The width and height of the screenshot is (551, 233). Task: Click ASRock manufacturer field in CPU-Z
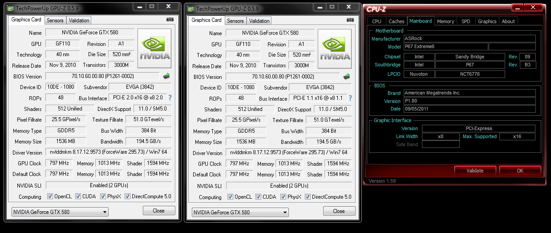coord(470,39)
